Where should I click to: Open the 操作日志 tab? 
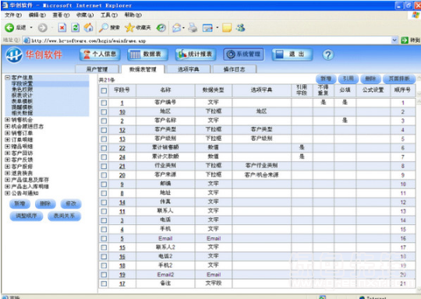[x=235, y=69]
